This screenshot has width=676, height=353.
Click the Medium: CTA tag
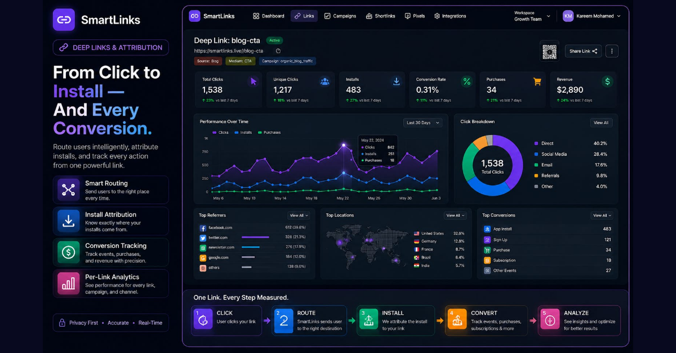click(241, 61)
